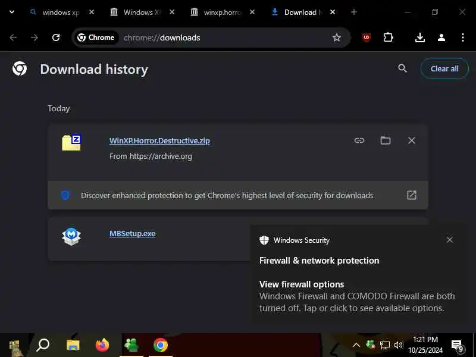Click the Discover enhanced protection message
This screenshot has height=357, width=476.
227,196
